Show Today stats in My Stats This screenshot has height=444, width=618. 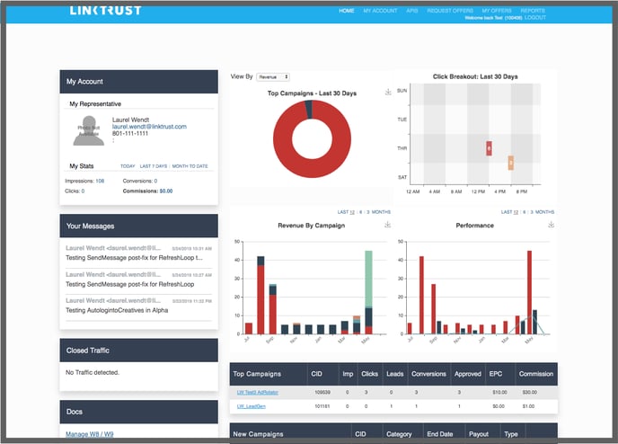pos(128,166)
